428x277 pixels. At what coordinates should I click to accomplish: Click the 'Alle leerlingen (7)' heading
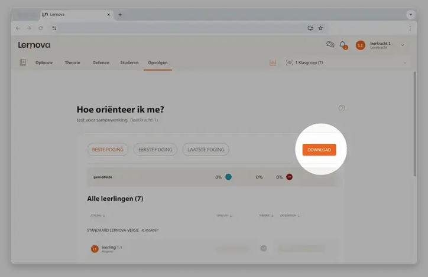click(x=115, y=199)
